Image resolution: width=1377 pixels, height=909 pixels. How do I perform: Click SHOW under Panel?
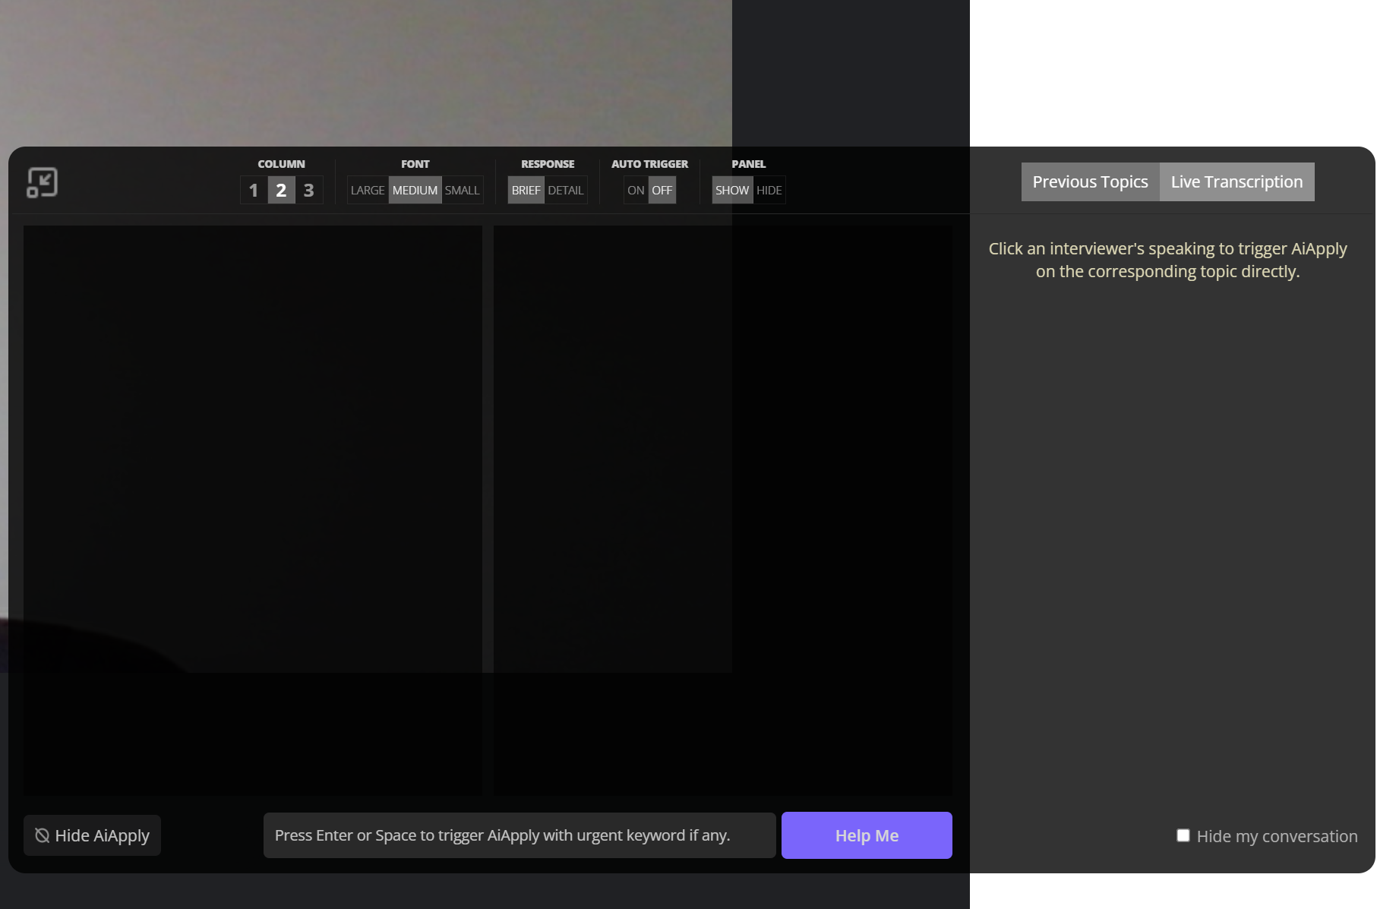pyautogui.click(x=732, y=190)
